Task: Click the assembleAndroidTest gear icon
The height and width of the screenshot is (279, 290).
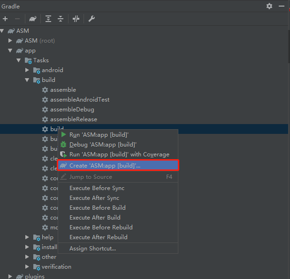Action: point(45,100)
